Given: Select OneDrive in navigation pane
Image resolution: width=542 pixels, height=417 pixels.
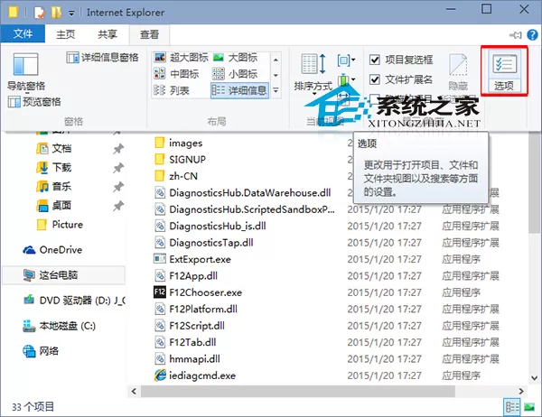Looking at the screenshot, I should click(x=52, y=250).
